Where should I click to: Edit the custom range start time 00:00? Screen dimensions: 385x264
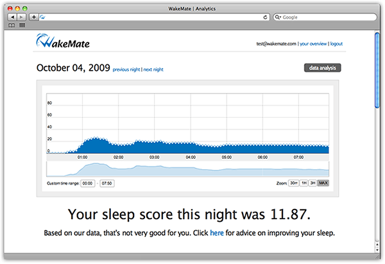coord(88,183)
